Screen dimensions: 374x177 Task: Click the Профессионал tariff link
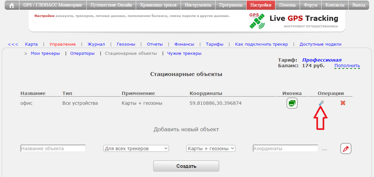[x=322, y=60]
